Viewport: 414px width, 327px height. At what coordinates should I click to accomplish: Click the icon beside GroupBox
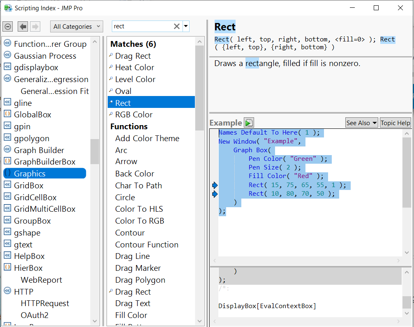point(8,220)
